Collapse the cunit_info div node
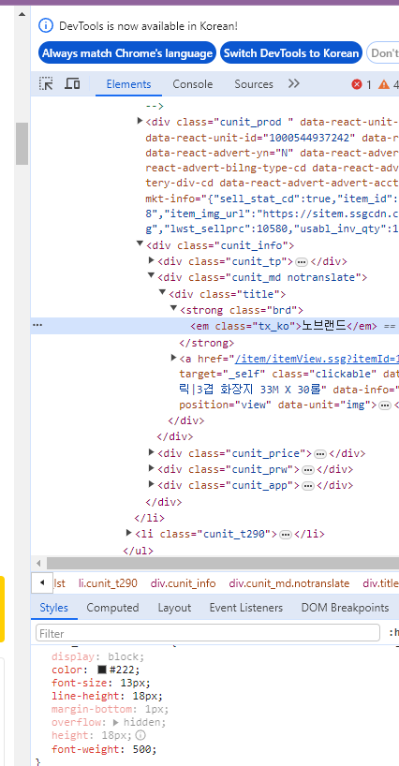The image size is (399, 766). (x=140, y=243)
